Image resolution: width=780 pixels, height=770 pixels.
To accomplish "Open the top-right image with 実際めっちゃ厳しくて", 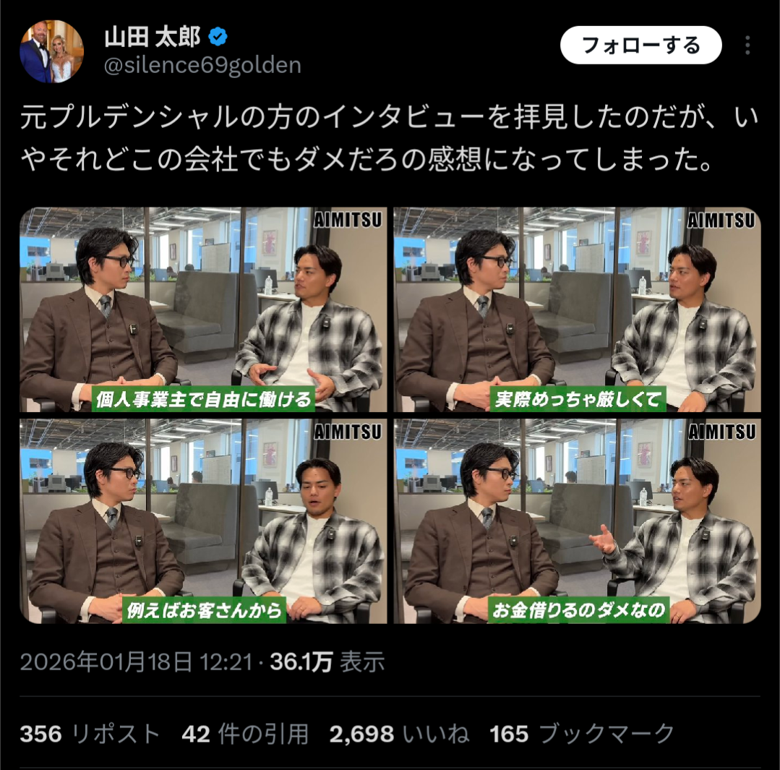I will [577, 309].
